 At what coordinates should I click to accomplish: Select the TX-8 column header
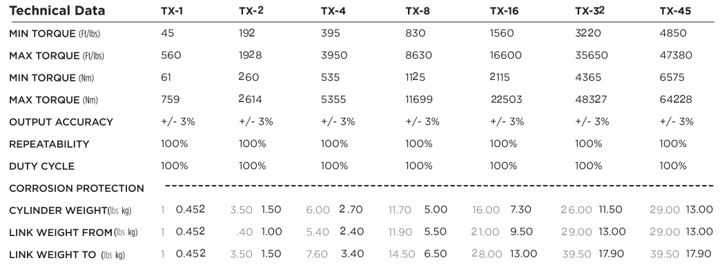418,11
